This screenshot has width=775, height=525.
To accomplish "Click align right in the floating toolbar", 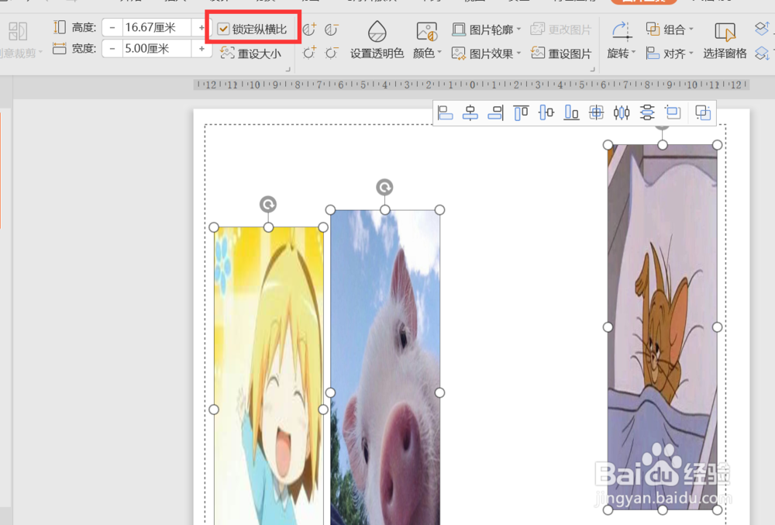I will [495, 112].
